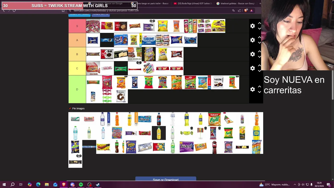Open Task View on taskbar

[x=21, y=185]
